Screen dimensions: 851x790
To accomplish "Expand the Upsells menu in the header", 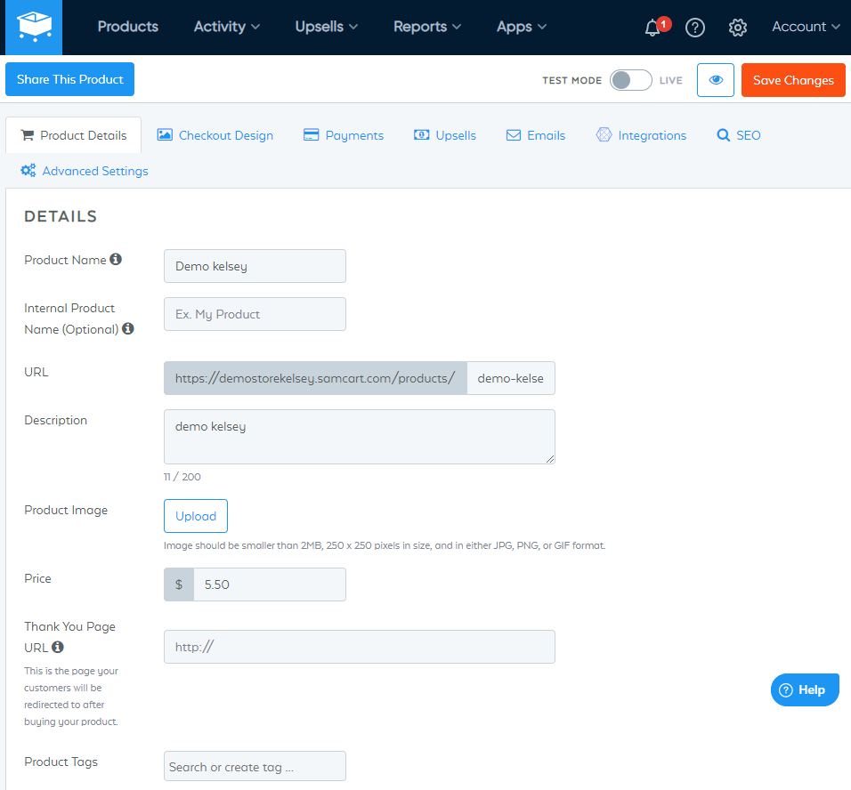I will tap(326, 27).
